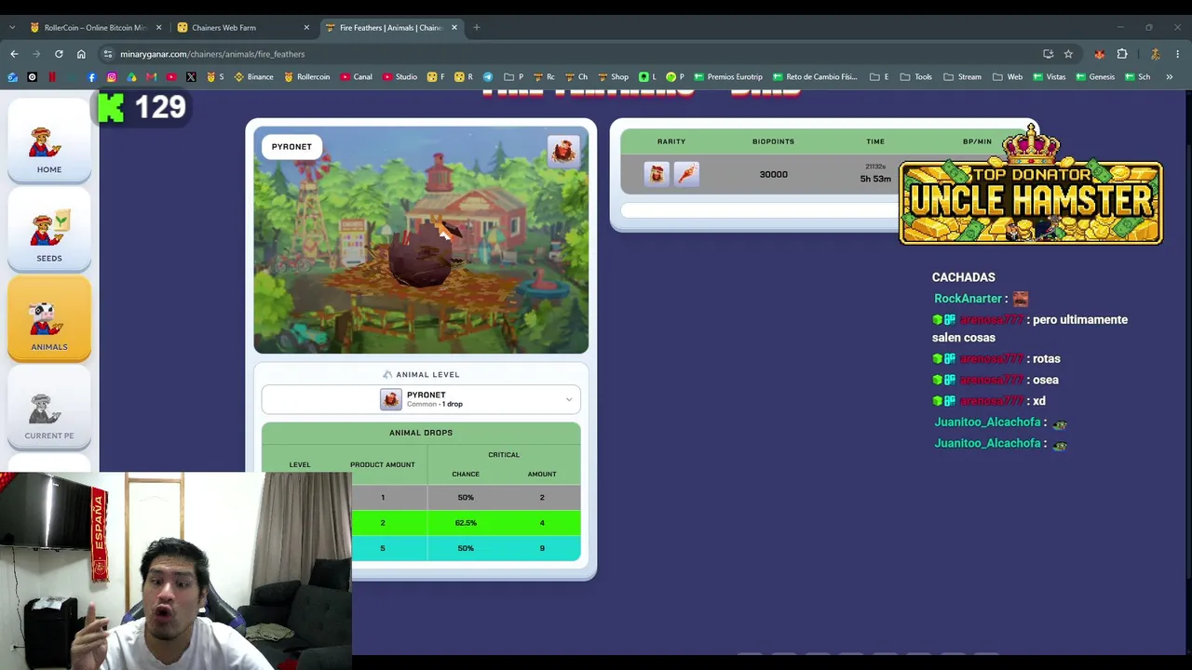Open the SEEDS section in the sidebar
The height and width of the screenshot is (670, 1192).
click(49, 230)
